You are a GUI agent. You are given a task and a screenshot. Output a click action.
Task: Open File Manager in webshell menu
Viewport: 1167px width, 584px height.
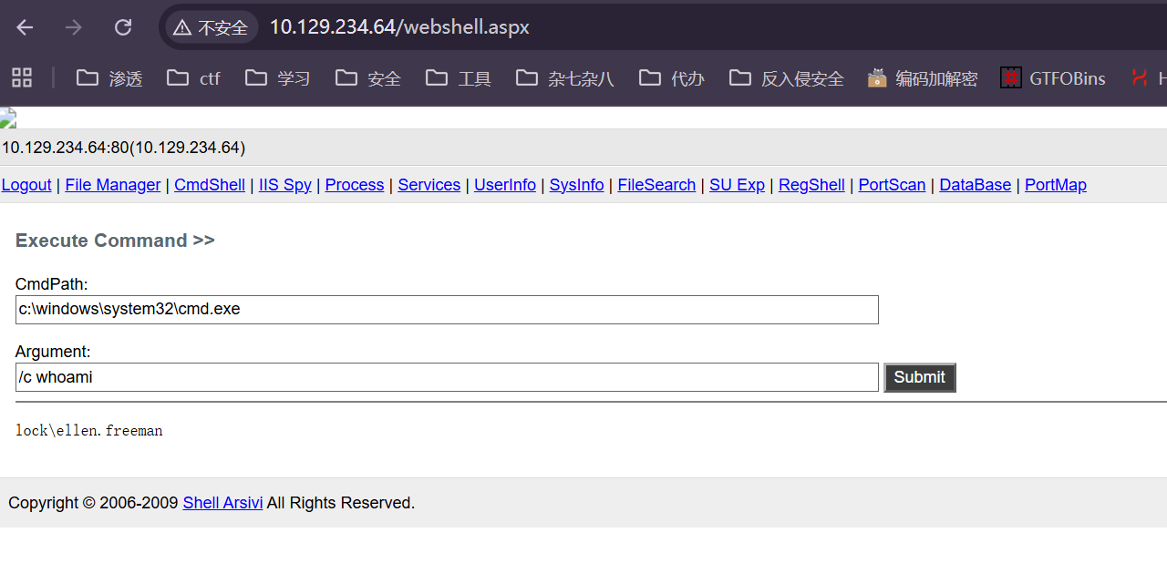[x=113, y=185]
